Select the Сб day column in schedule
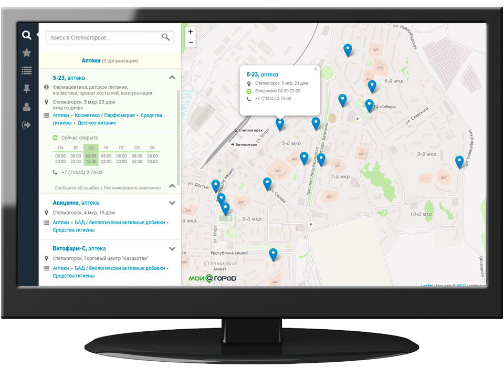Screen dimensions: 504x378 click(x=137, y=154)
